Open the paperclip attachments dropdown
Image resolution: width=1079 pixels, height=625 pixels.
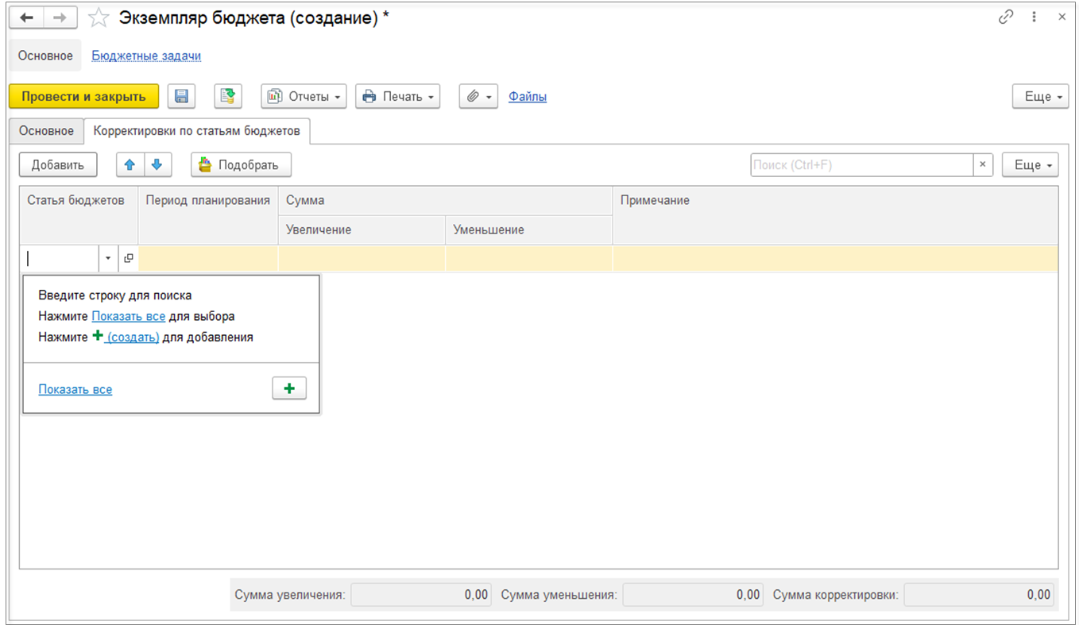[x=478, y=96]
